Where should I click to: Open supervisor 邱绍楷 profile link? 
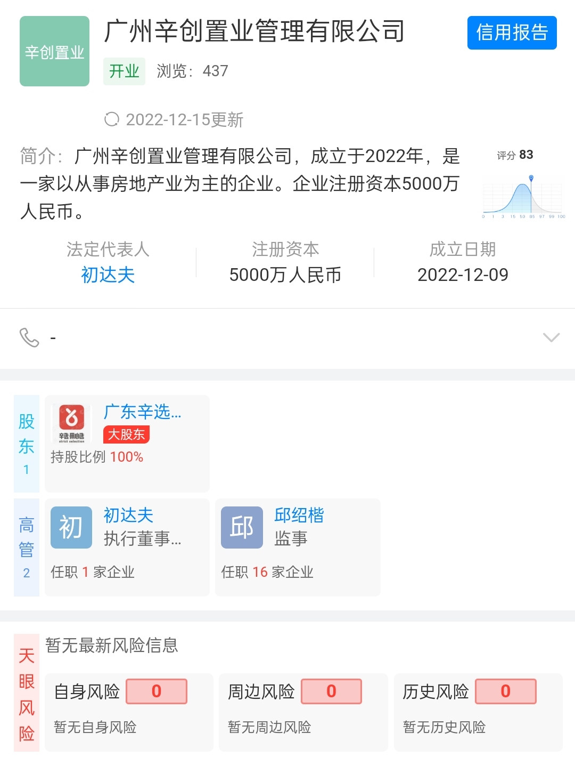(299, 515)
